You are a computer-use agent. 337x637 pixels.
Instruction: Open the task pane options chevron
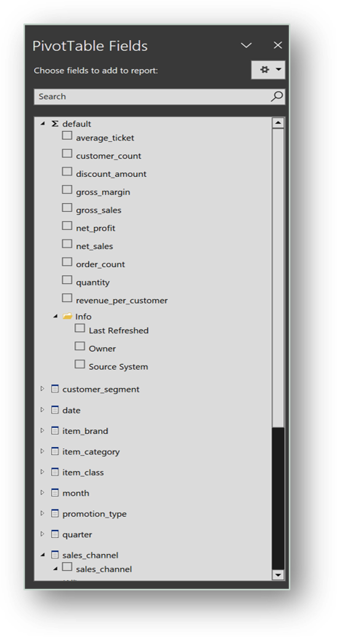(x=246, y=45)
